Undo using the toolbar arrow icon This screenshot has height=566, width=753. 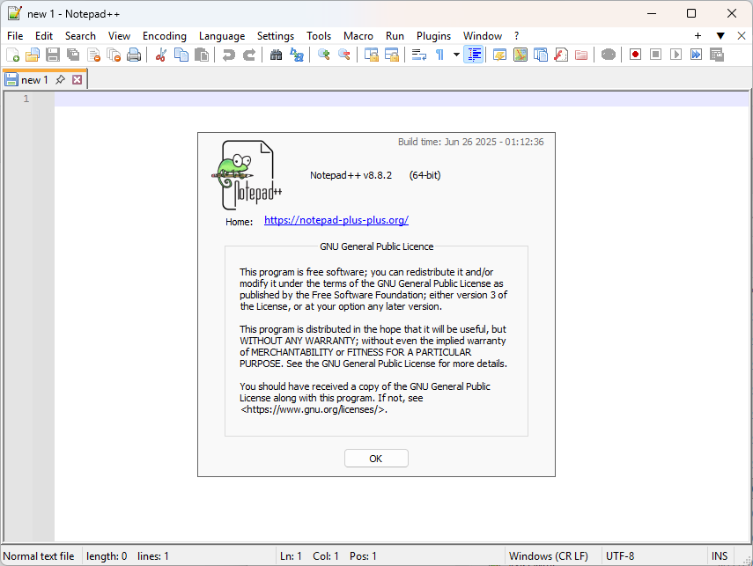coord(227,54)
